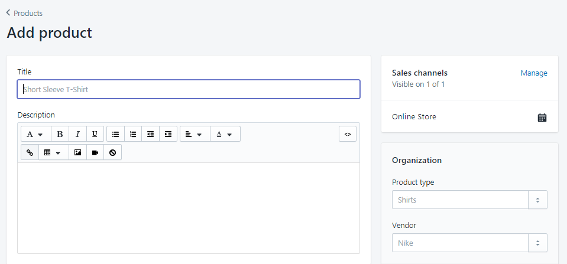
Task: Click inside the Description text area
Action: tap(189, 208)
